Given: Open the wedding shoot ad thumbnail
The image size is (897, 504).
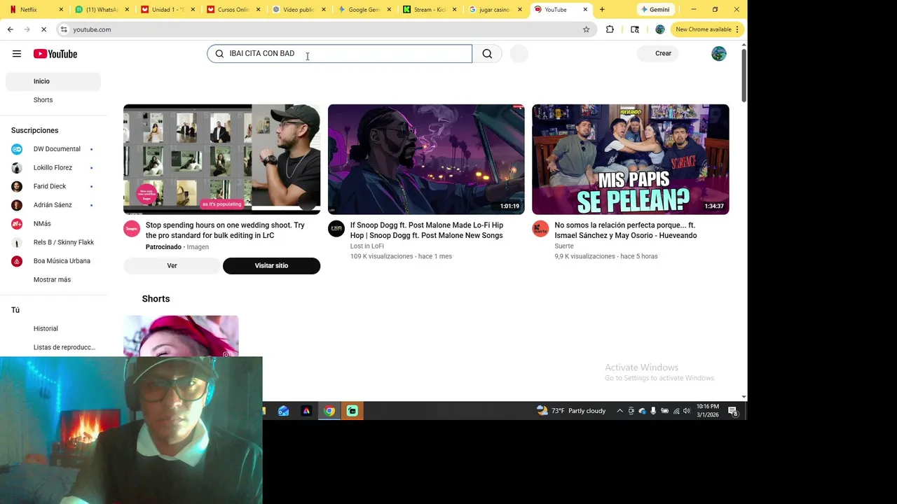Looking at the screenshot, I should click(221, 160).
